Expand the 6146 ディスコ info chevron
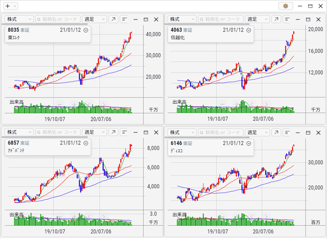 (249, 144)
